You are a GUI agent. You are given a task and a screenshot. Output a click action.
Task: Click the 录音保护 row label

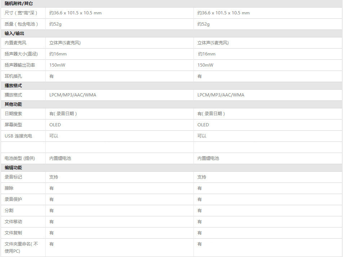pyautogui.click(x=13, y=199)
